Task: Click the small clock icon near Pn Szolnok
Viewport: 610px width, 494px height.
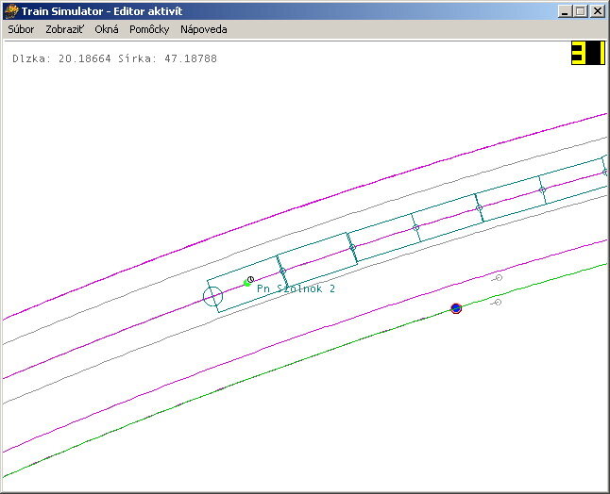Action: 251,278
